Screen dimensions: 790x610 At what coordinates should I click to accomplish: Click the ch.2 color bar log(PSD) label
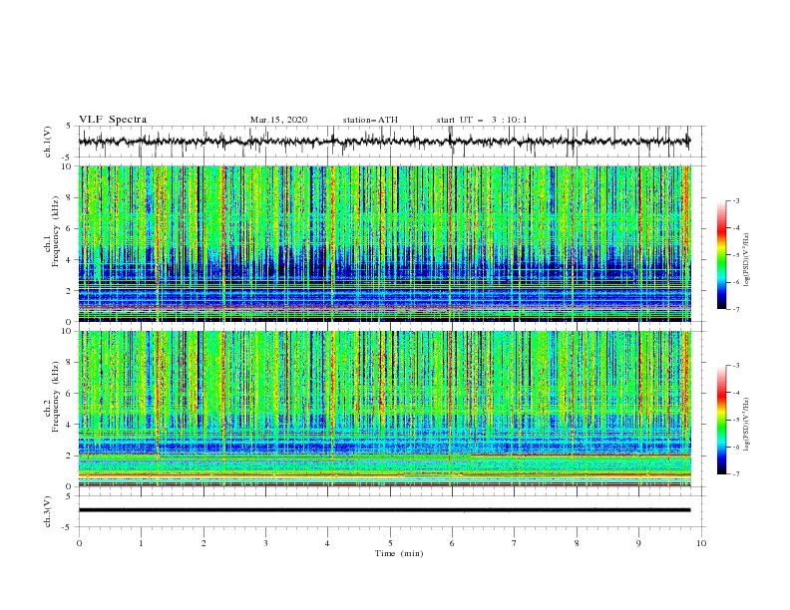(747, 425)
